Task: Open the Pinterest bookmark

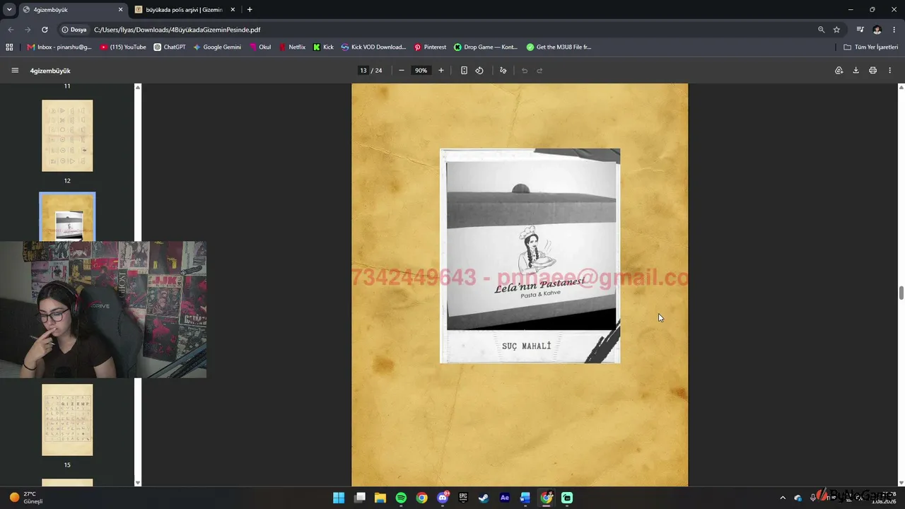Action: [x=430, y=47]
